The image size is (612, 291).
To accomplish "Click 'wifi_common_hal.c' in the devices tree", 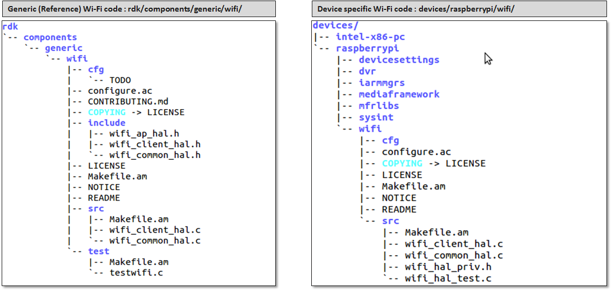I will point(454,255).
